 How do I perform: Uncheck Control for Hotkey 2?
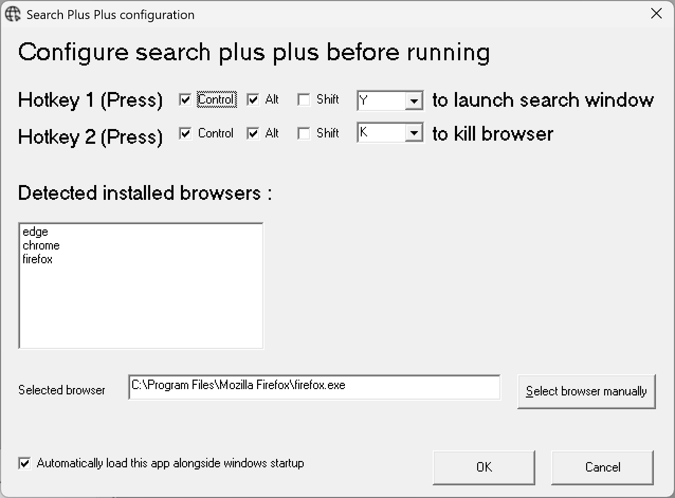pos(185,134)
